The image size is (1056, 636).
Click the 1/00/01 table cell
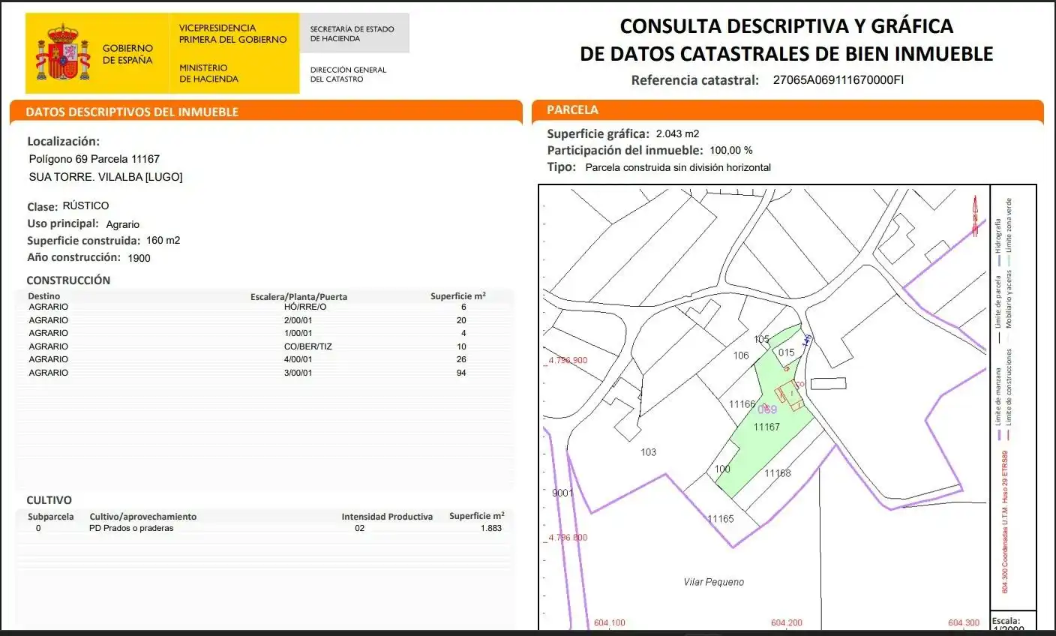click(298, 333)
